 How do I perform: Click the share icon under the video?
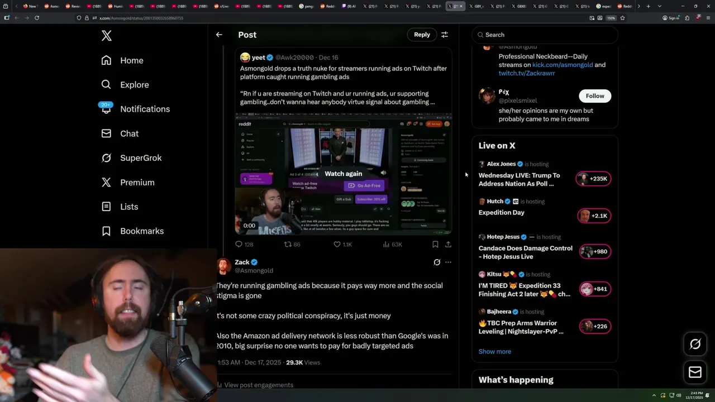click(x=448, y=244)
